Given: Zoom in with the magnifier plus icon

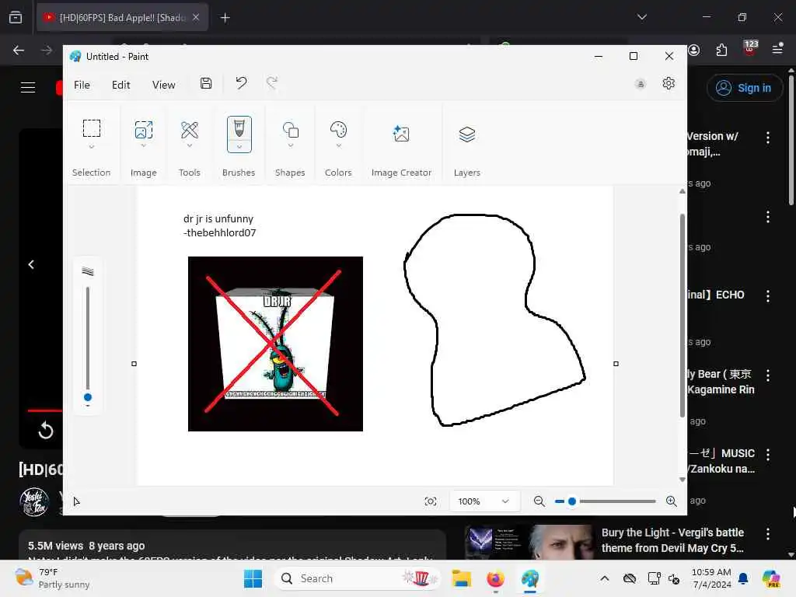Looking at the screenshot, I should tap(671, 501).
